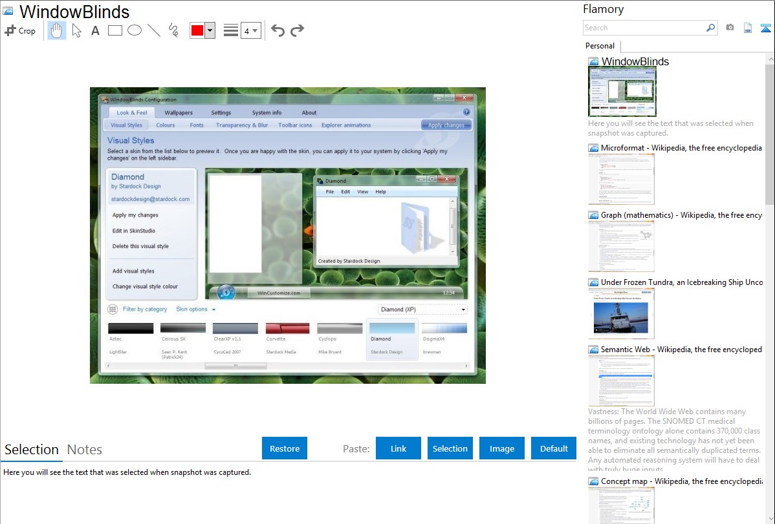Undo the last annotation
This screenshot has width=775, height=524.
coord(278,30)
